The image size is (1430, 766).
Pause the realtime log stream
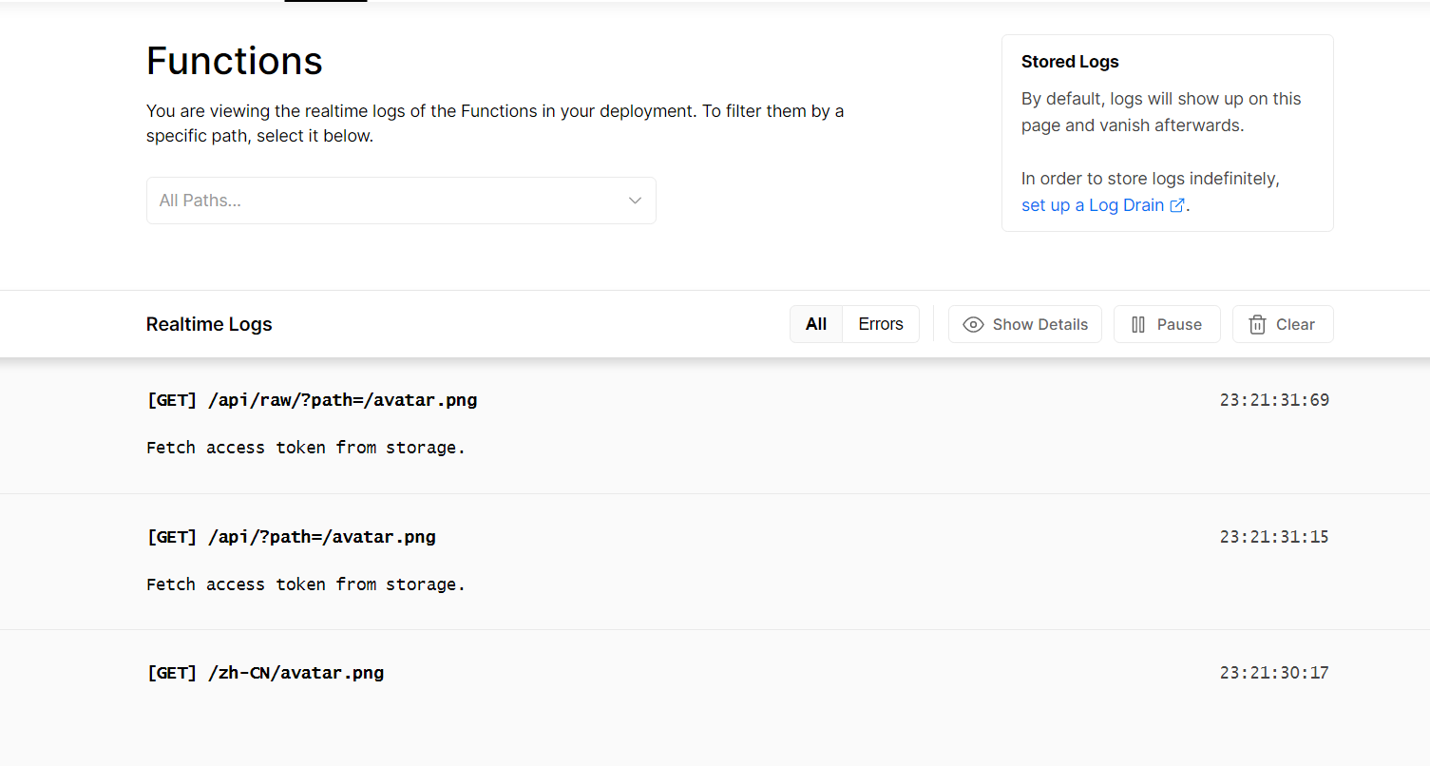click(x=1167, y=324)
